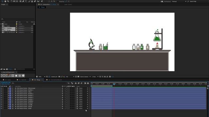Select the Rectangle shape tool
This screenshot has height=117, width=209.
tap(20, 1)
